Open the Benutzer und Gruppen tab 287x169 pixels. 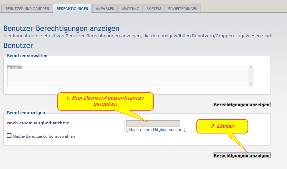coord(28,9)
